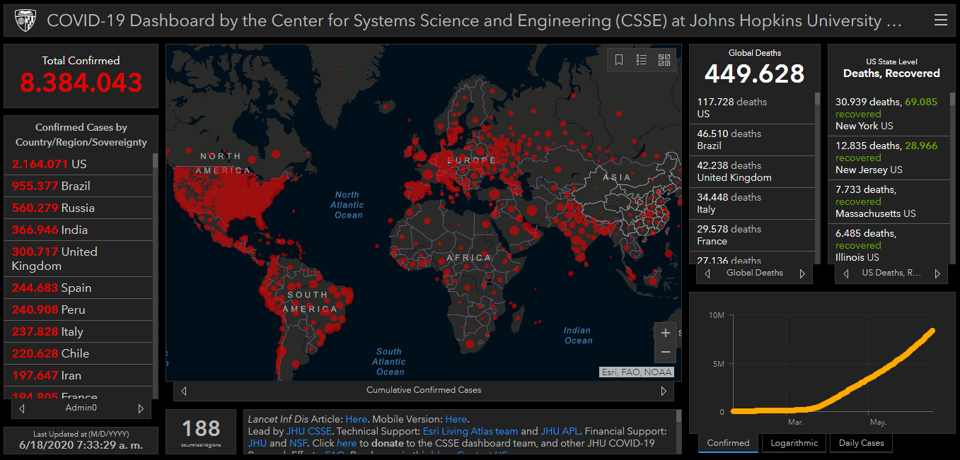The width and height of the screenshot is (960, 460).
Task: Click left arrow beside Cumulative Confirmed Cases
Action: (184, 391)
